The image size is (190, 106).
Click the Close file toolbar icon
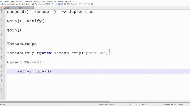coord(8,4)
